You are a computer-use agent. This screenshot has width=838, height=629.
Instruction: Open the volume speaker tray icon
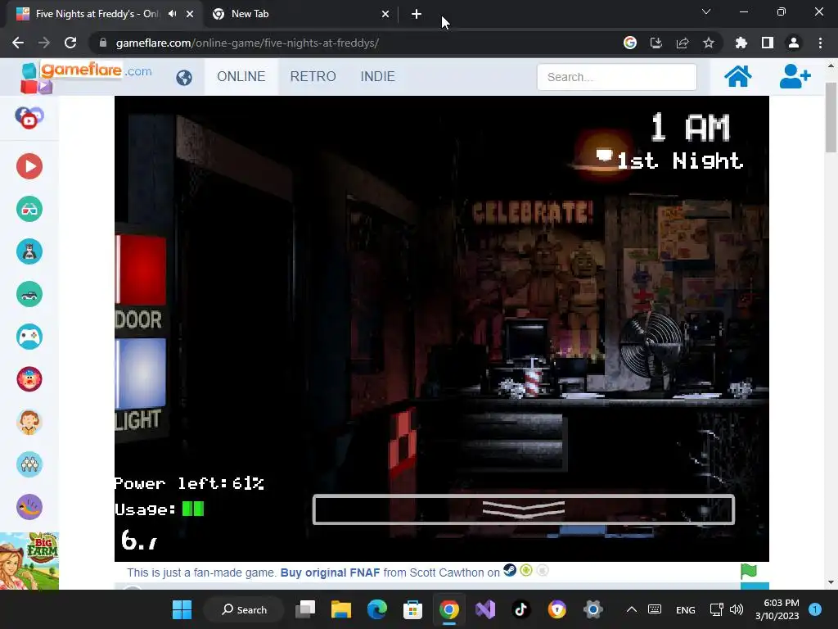[x=737, y=609]
